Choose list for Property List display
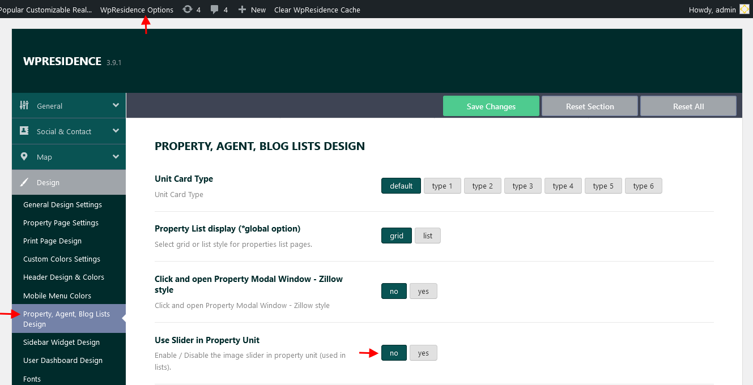This screenshot has height=385, width=753. click(428, 236)
